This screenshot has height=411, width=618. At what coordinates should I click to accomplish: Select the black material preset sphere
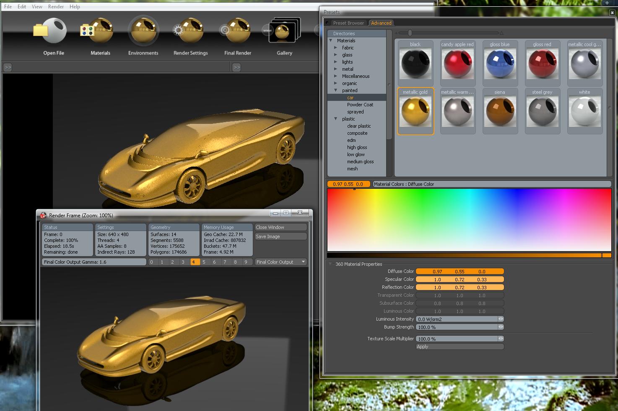coord(415,63)
